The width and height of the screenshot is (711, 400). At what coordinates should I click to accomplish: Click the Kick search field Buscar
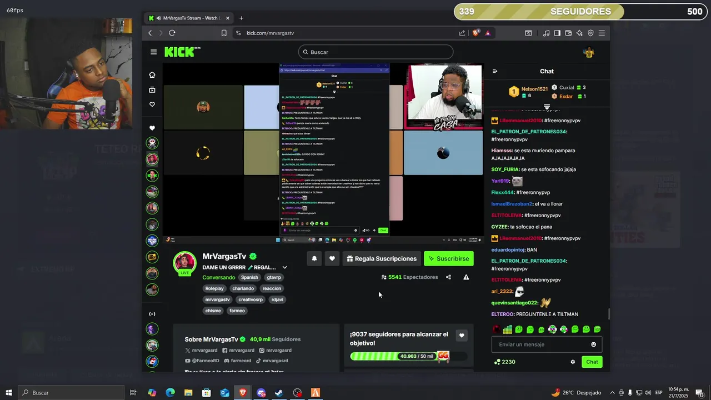375,52
